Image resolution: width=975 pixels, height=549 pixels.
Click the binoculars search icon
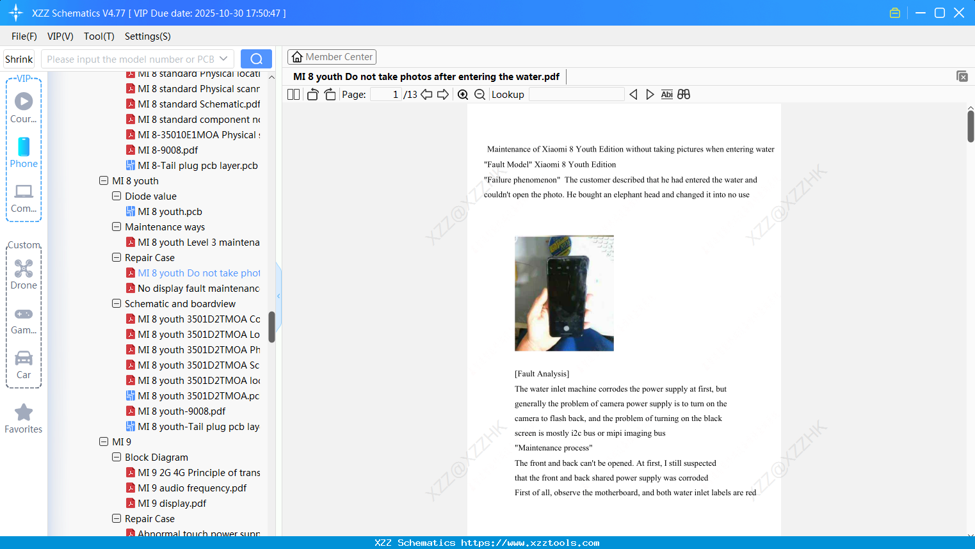684,95
